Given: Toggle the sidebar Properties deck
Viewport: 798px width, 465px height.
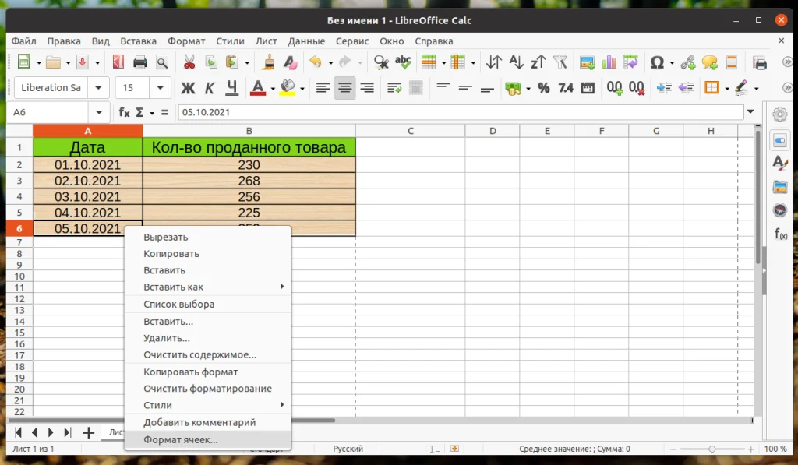Looking at the screenshot, I should click(781, 141).
